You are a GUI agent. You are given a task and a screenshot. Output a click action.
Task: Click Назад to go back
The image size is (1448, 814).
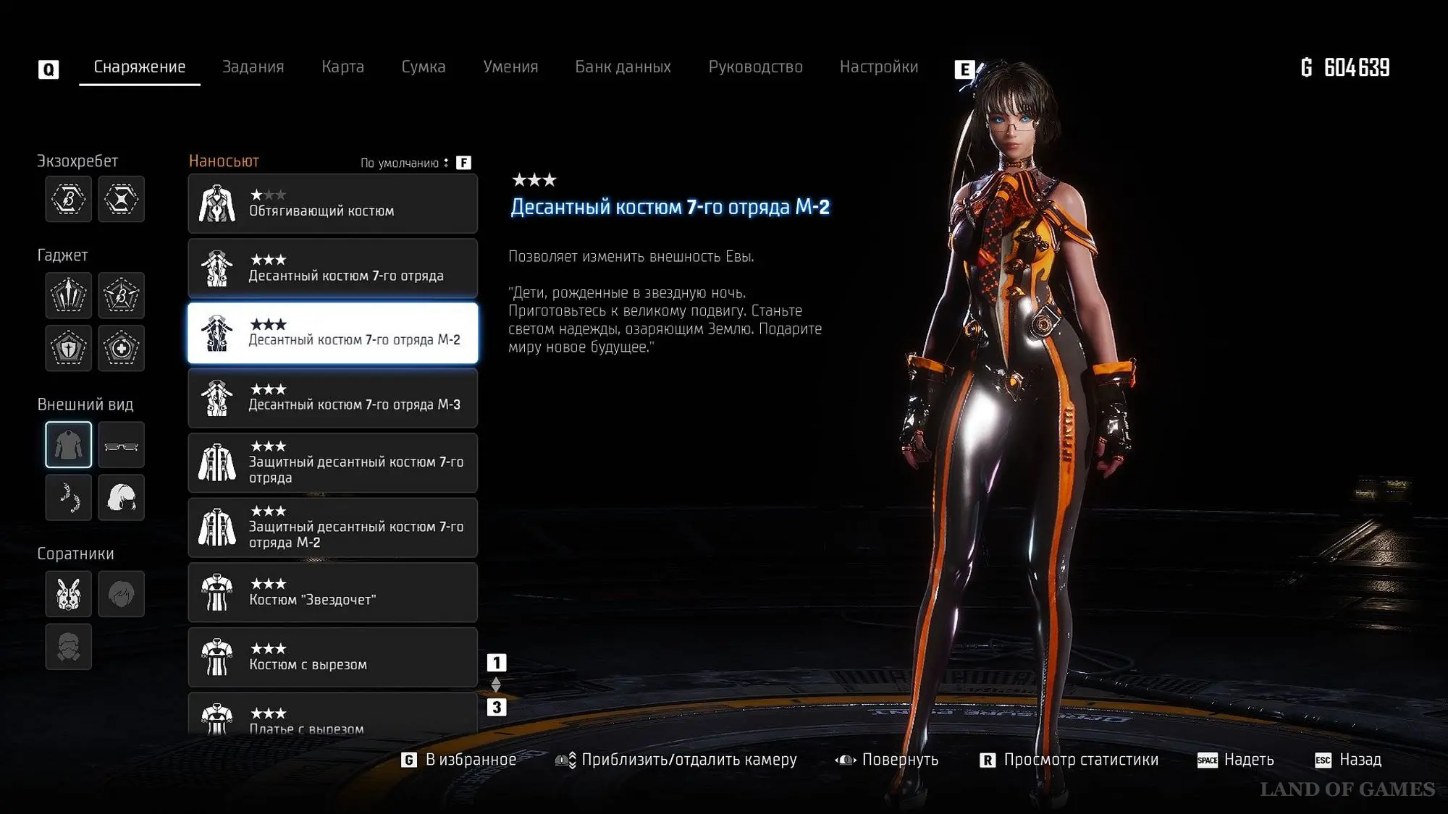pyautogui.click(x=1360, y=760)
